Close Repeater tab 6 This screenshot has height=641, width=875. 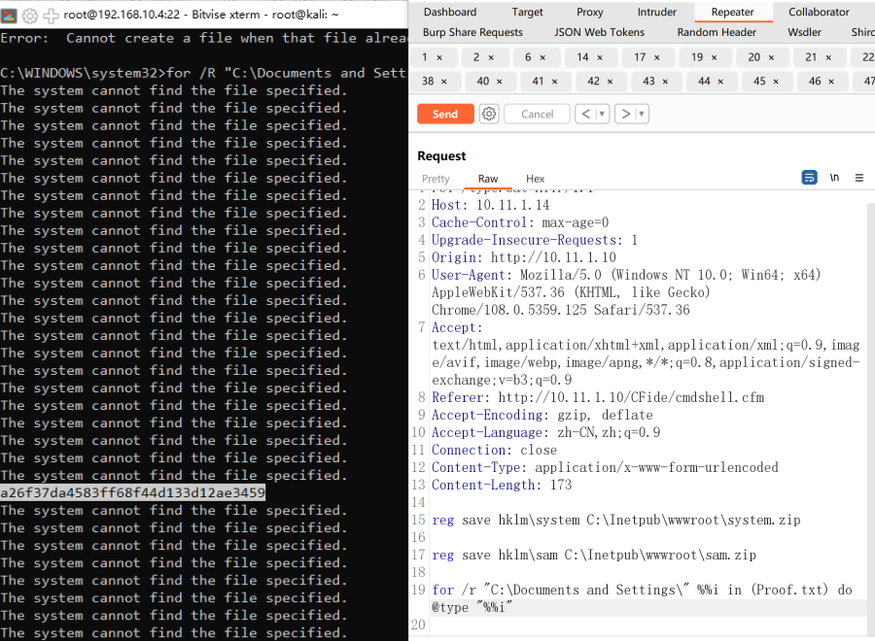pyautogui.click(x=542, y=57)
